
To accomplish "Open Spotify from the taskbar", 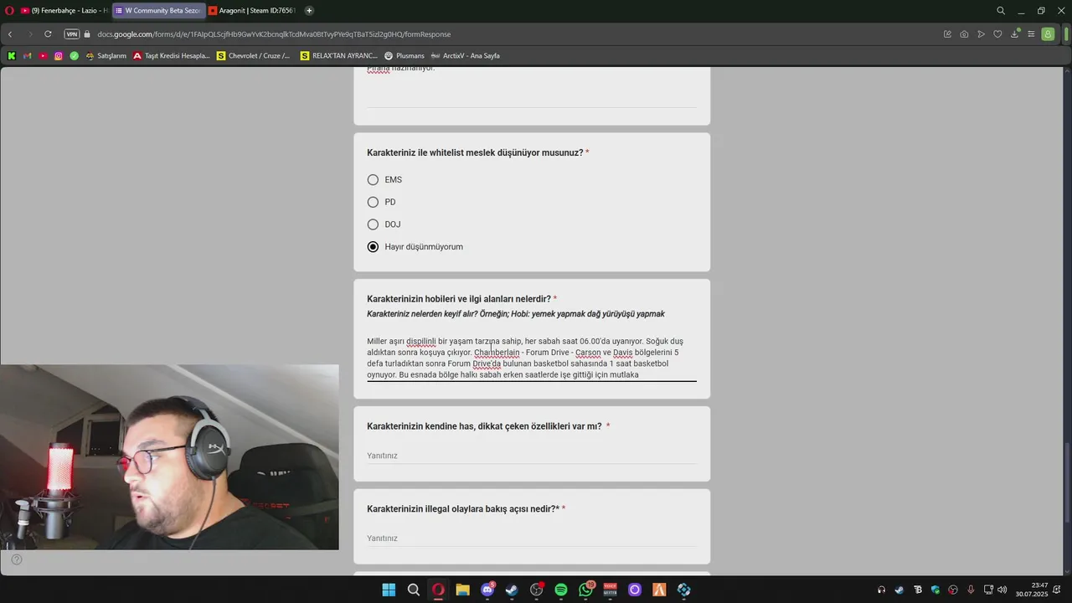I will [561, 590].
